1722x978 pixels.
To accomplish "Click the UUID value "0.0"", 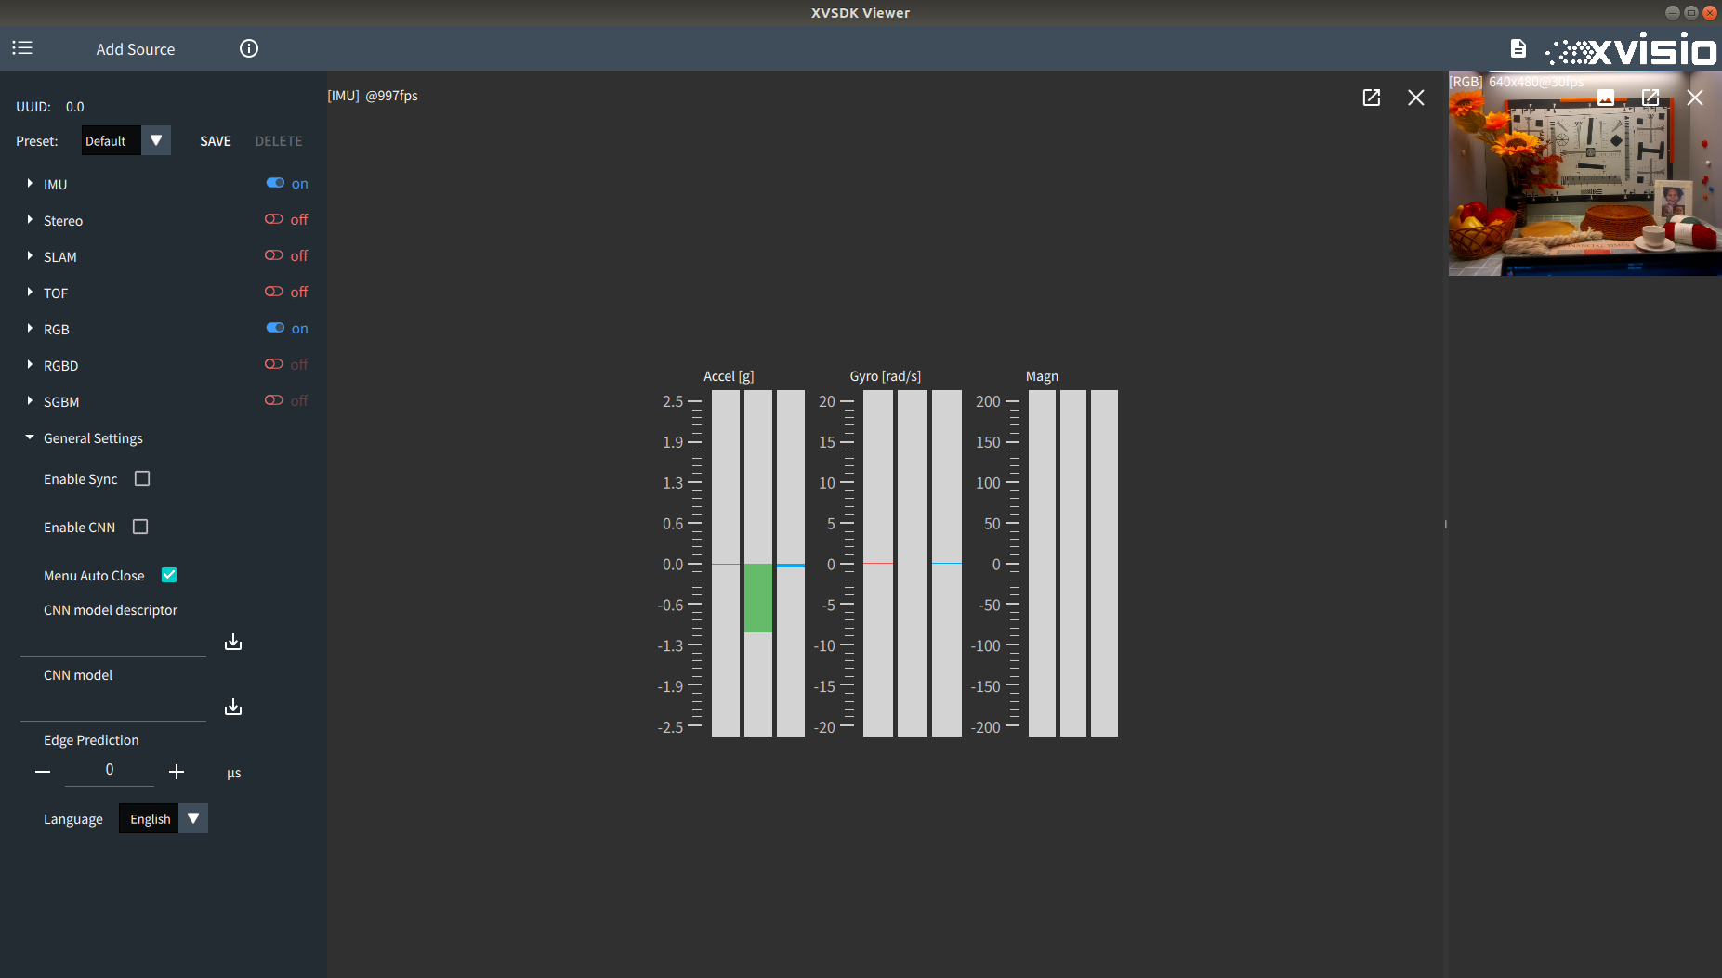I will (75, 107).
